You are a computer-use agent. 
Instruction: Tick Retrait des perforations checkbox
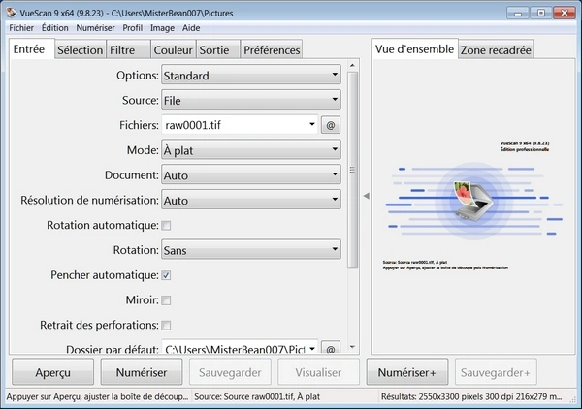166,326
